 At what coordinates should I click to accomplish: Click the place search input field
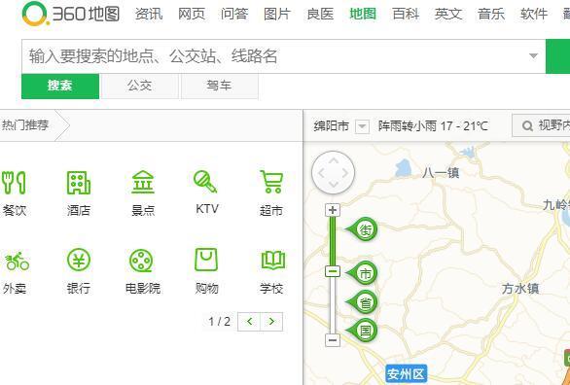pyautogui.click(x=284, y=56)
